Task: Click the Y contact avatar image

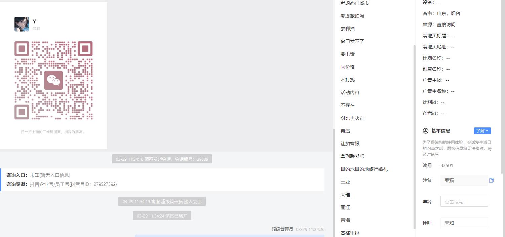Action: pyautogui.click(x=22, y=24)
